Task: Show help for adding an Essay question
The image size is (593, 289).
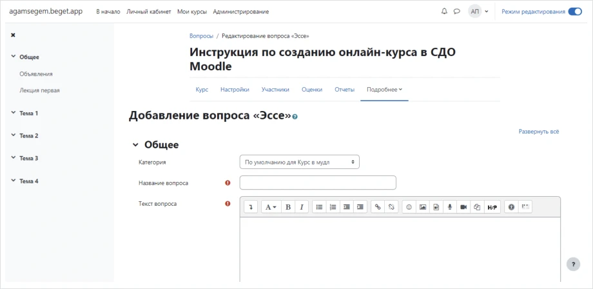Action: 295,117
